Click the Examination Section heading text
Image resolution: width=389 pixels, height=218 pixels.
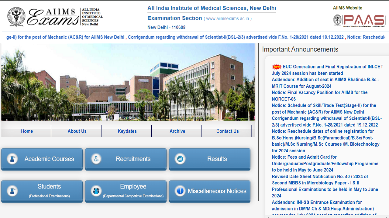pyautogui.click(x=175, y=18)
